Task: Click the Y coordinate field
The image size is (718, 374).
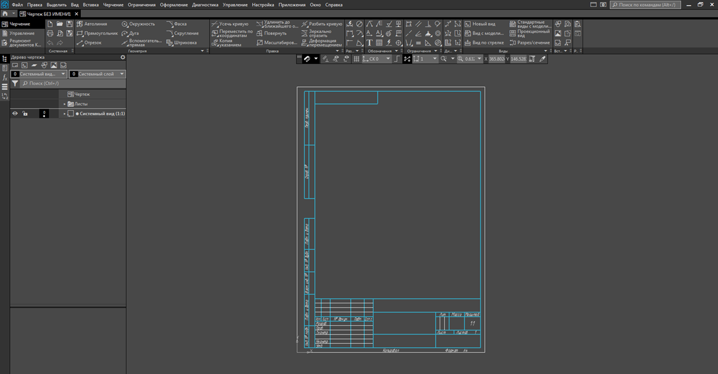Action: pos(519,59)
